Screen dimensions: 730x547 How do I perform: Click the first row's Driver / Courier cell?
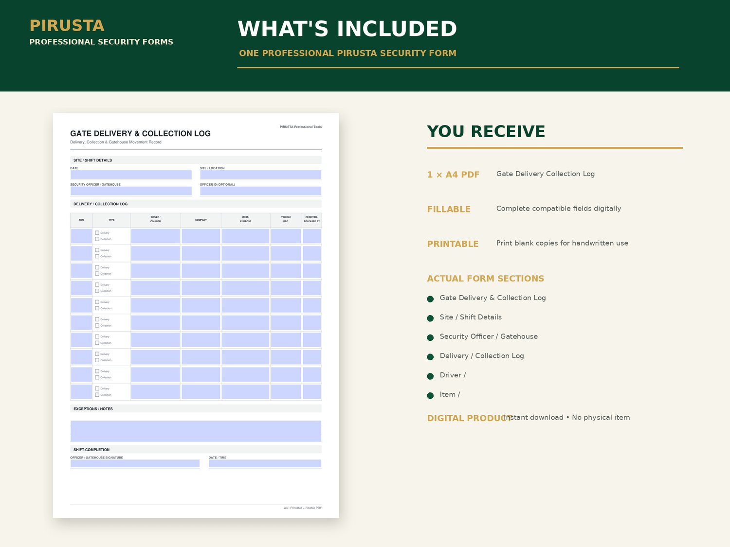[x=155, y=236]
